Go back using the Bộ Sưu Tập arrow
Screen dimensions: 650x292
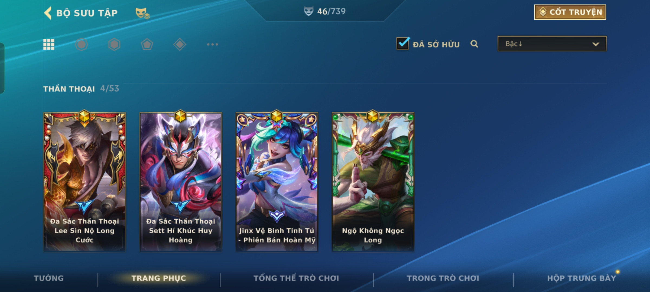(x=48, y=13)
